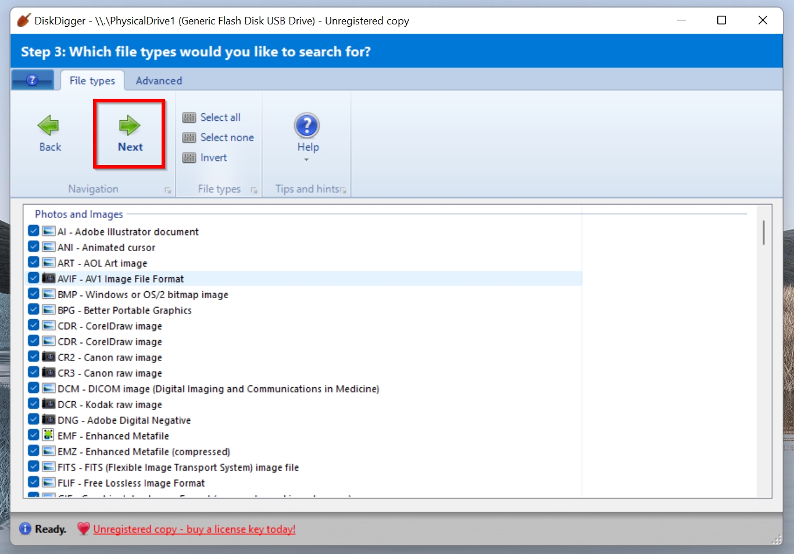Screen dimensions: 794x554
Task: Click the Back button label
Action: (50, 147)
